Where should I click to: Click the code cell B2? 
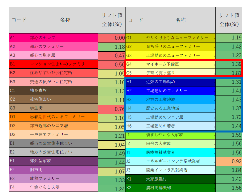point(19,73)
